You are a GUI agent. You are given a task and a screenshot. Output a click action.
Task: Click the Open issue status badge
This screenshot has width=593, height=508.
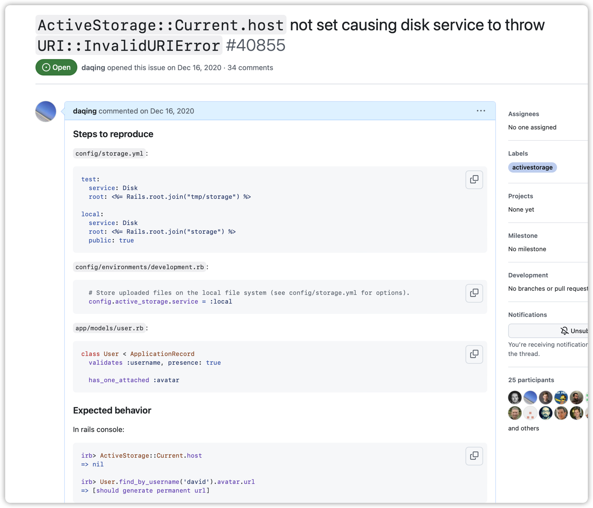[x=56, y=67]
